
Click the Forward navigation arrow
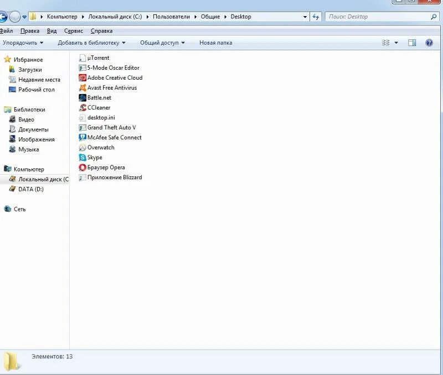(15, 17)
